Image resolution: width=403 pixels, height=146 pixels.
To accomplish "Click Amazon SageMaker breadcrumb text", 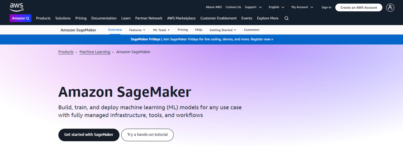I will pyautogui.click(x=133, y=52).
